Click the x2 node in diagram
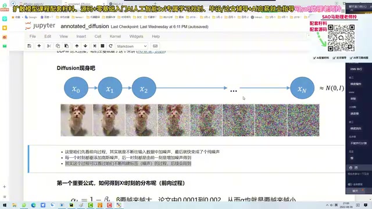The height and width of the screenshot is (209, 372). pos(144,88)
